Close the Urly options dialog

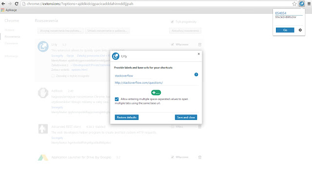click(198, 54)
